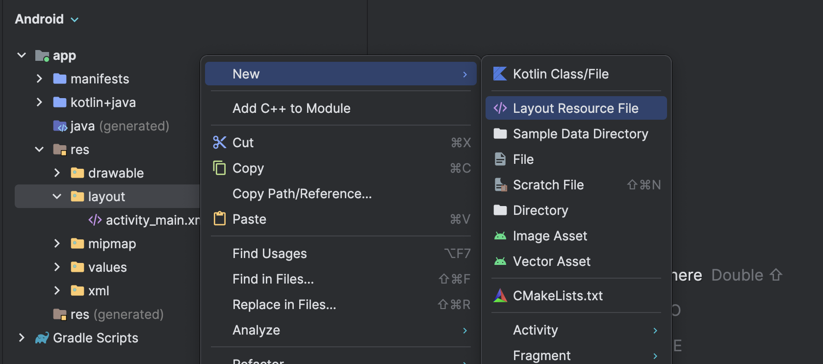The width and height of the screenshot is (823, 364).
Task: Open the Activity submenu
Action: click(576, 330)
